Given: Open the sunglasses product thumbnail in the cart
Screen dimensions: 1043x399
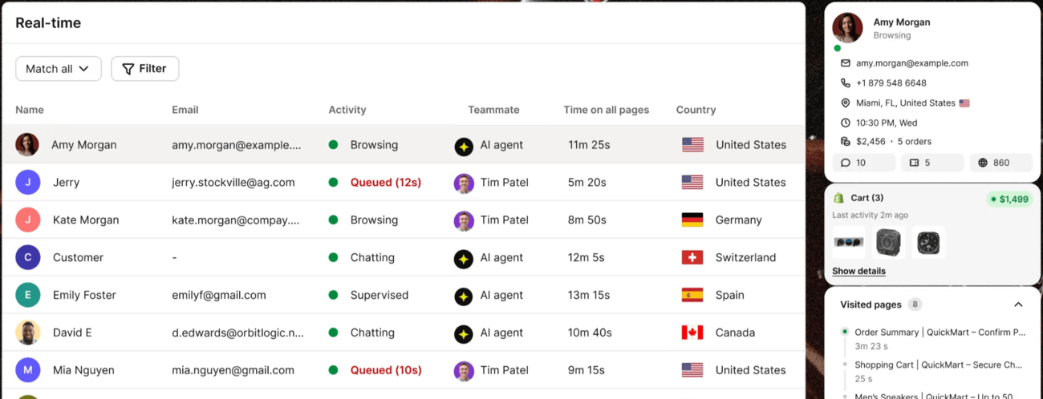Looking at the screenshot, I should 849,242.
